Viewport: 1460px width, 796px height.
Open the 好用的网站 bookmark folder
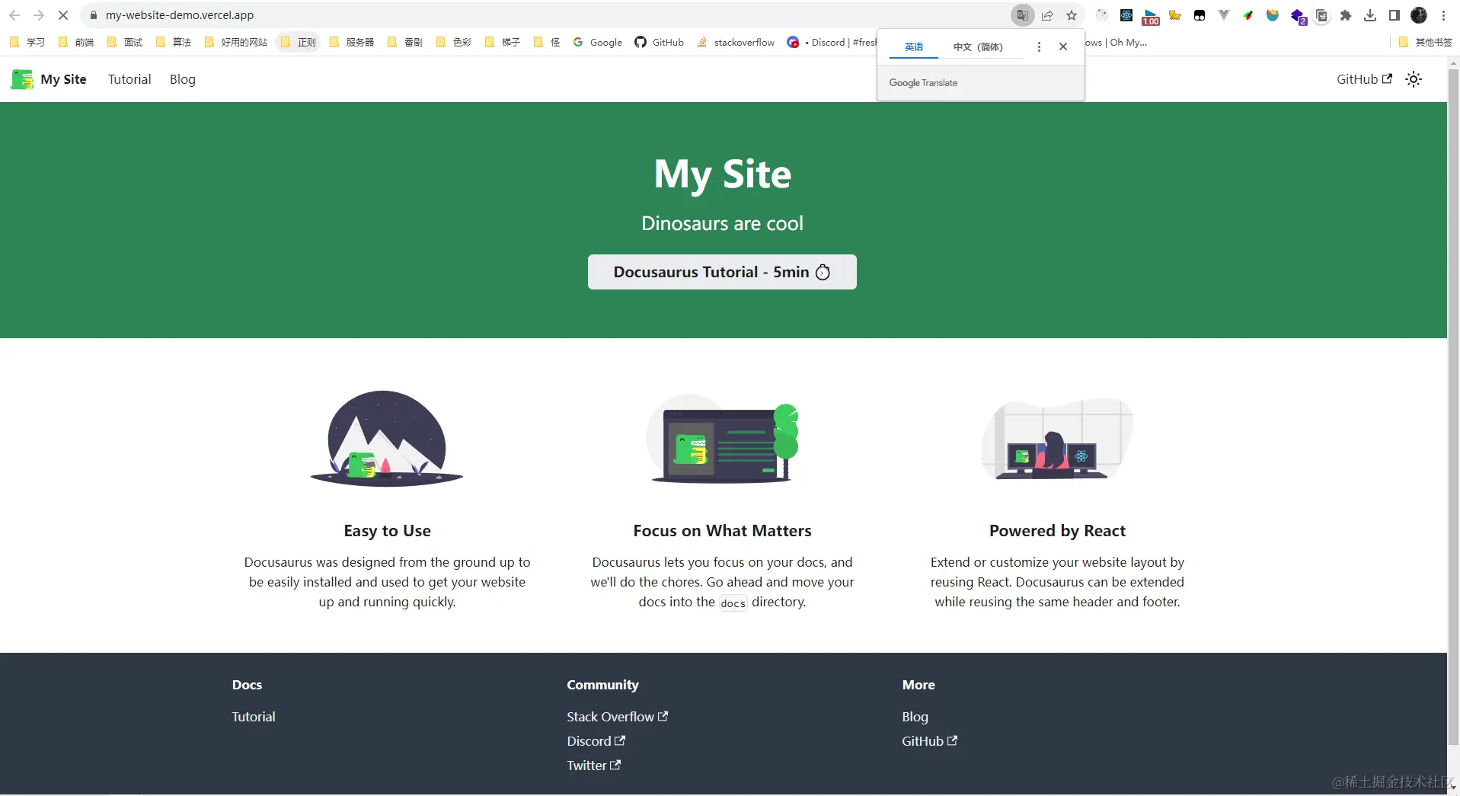pyautogui.click(x=236, y=43)
